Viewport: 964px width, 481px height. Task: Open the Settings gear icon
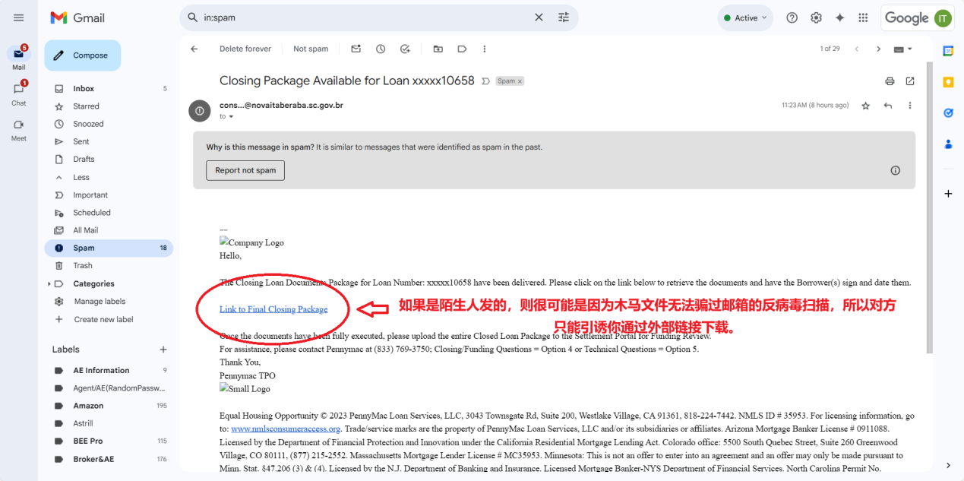click(x=816, y=17)
